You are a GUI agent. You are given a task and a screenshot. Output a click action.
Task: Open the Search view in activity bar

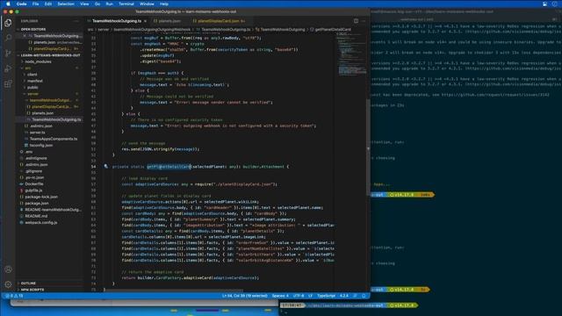point(8,38)
